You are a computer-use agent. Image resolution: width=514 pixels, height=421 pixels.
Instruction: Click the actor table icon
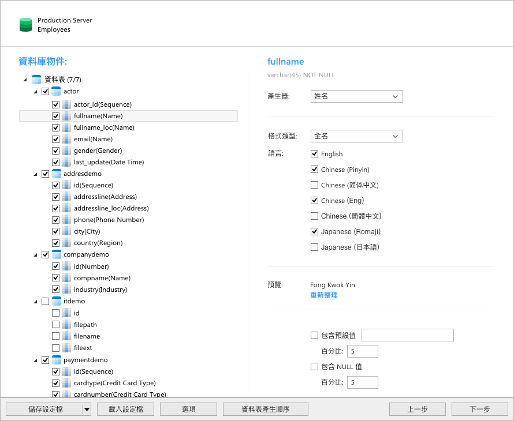click(57, 91)
